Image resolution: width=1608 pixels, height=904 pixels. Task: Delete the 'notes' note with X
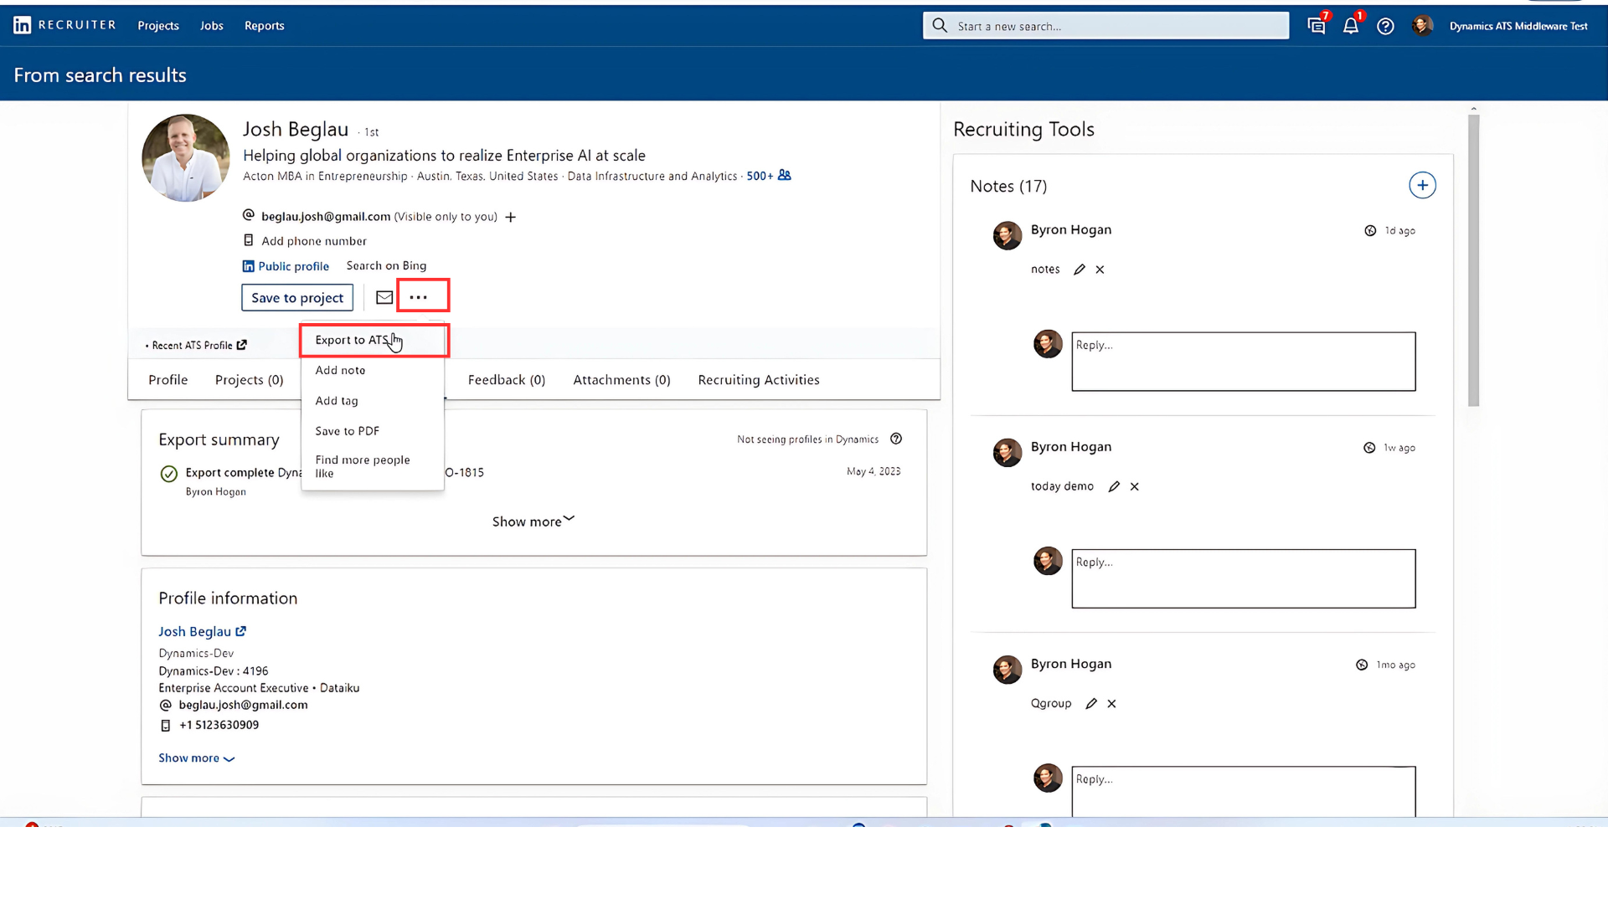click(x=1100, y=270)
